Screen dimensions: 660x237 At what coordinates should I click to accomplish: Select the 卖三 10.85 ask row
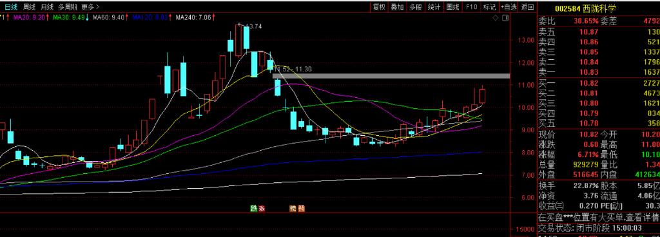tap(599, 52)
